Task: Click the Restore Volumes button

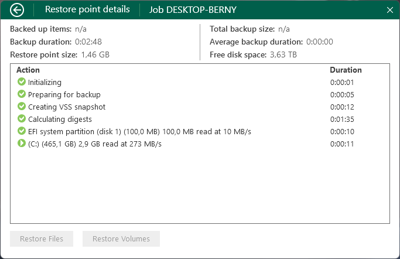Action: [121, 239]
